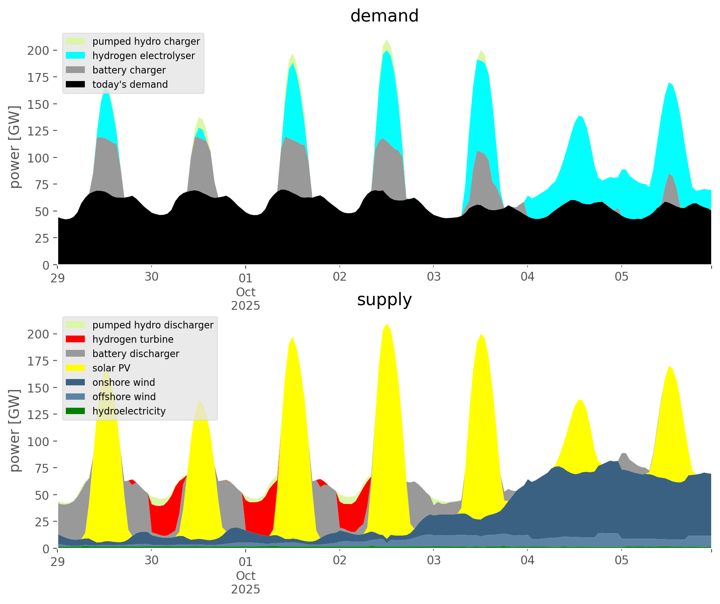Click the '03' date tick on demand chart
The width and height of the screenshot is (720, 604).
(x=433, y=277)
